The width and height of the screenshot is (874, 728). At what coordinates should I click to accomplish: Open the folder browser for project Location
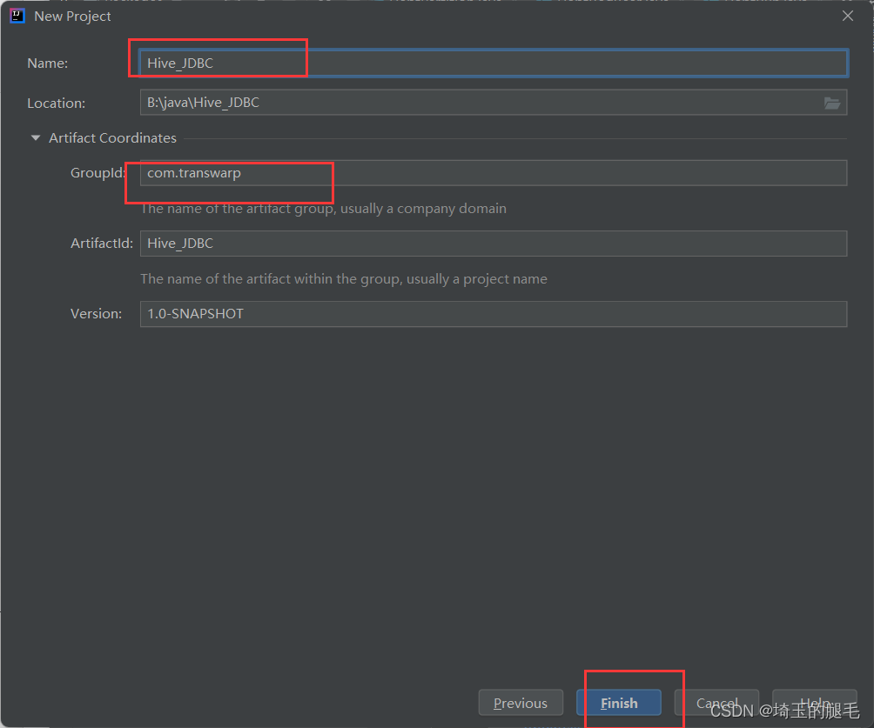click(x=832, y=102)
